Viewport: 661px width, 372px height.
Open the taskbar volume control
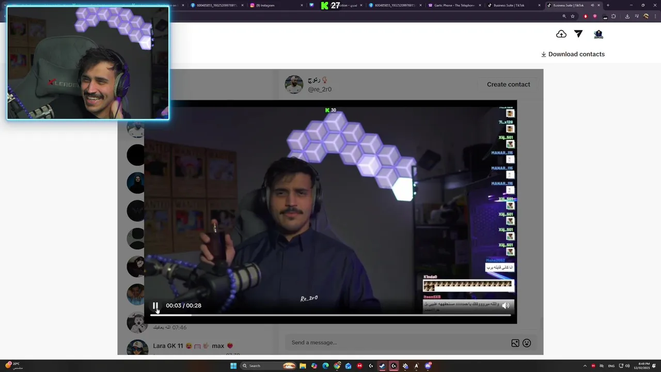[627, 366]
